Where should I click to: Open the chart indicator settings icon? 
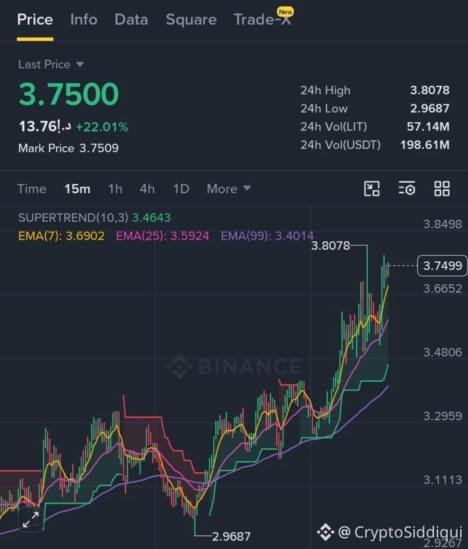pos(407,189)
